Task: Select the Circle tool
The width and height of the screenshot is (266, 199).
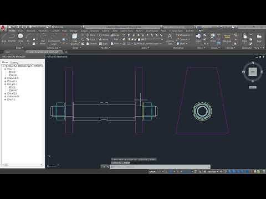Action: pyautogui.click(x=21, y=38)
